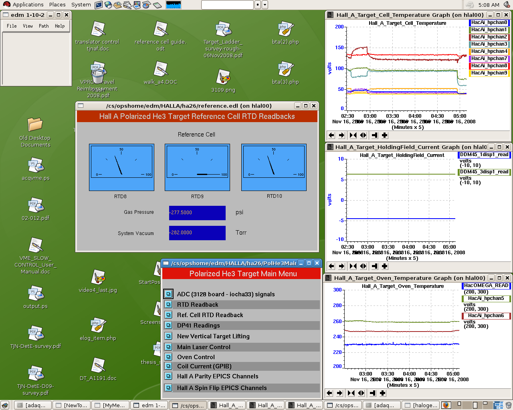Click the 5:08 AM clock

(489, 5)
